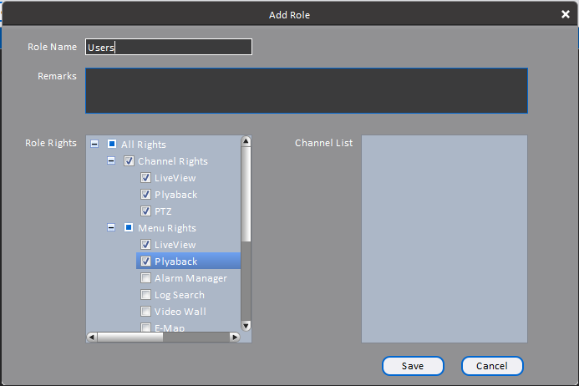
Task: Close the Add Role dialog
Action: [x=565, y=14]
